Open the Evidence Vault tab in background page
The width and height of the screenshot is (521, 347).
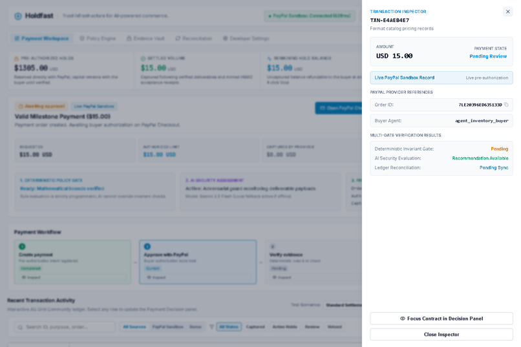click(145, 39)
